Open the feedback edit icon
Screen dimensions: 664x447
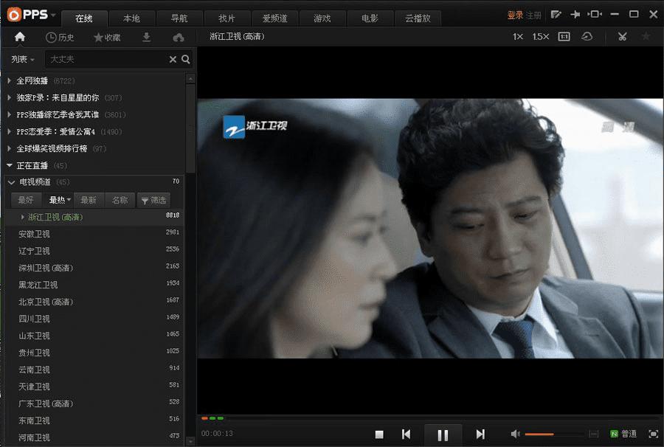pyautogui.click(x=556, y=15)
